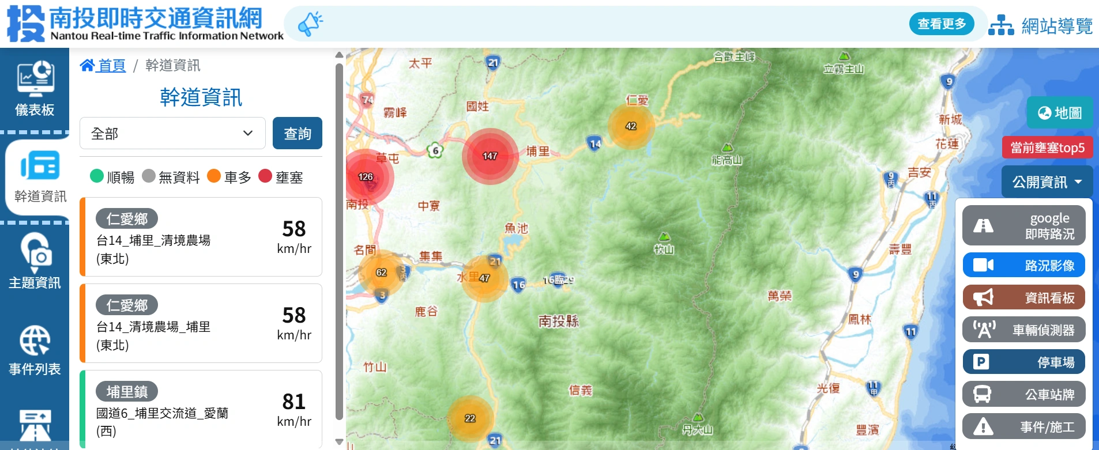This screenshot has width=1099, height=450.
Task: Click the red 126 cluster marker near 草屯
Action: click(366, 177)
